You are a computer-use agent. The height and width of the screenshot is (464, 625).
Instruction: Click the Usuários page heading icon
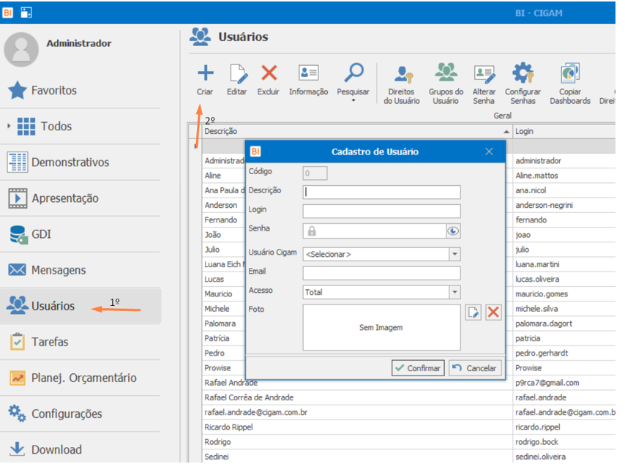coord(200,37)
